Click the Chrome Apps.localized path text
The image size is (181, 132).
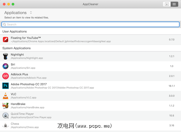point(61,41)
